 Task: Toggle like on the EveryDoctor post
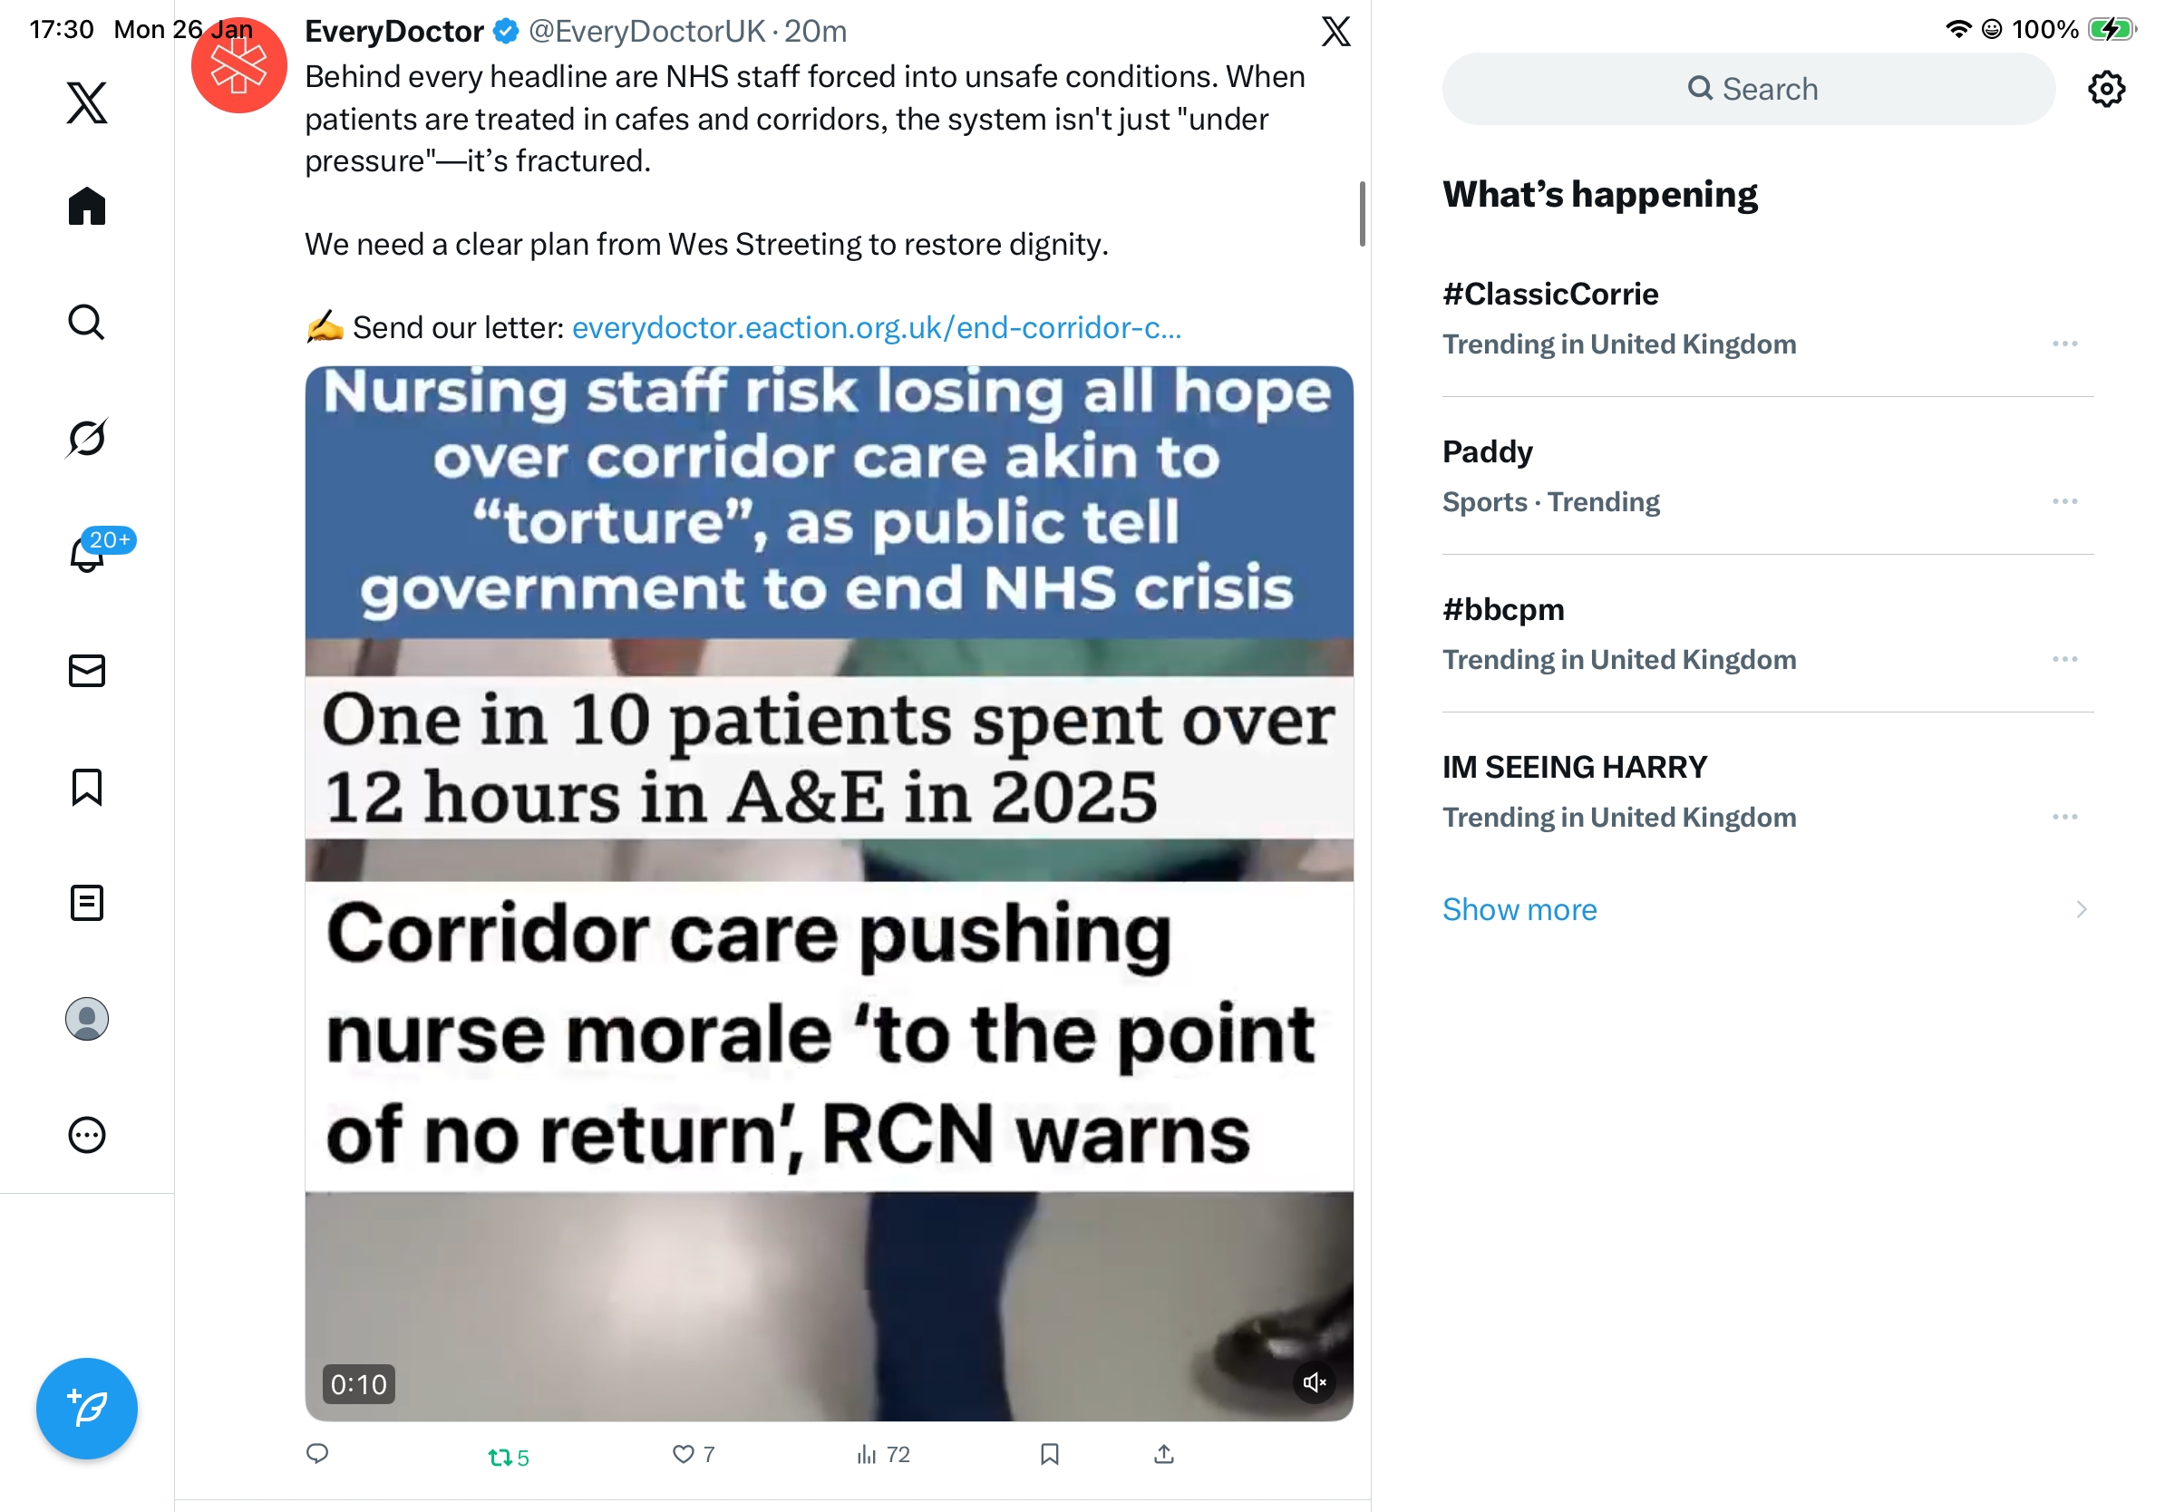click(693, 1454)
